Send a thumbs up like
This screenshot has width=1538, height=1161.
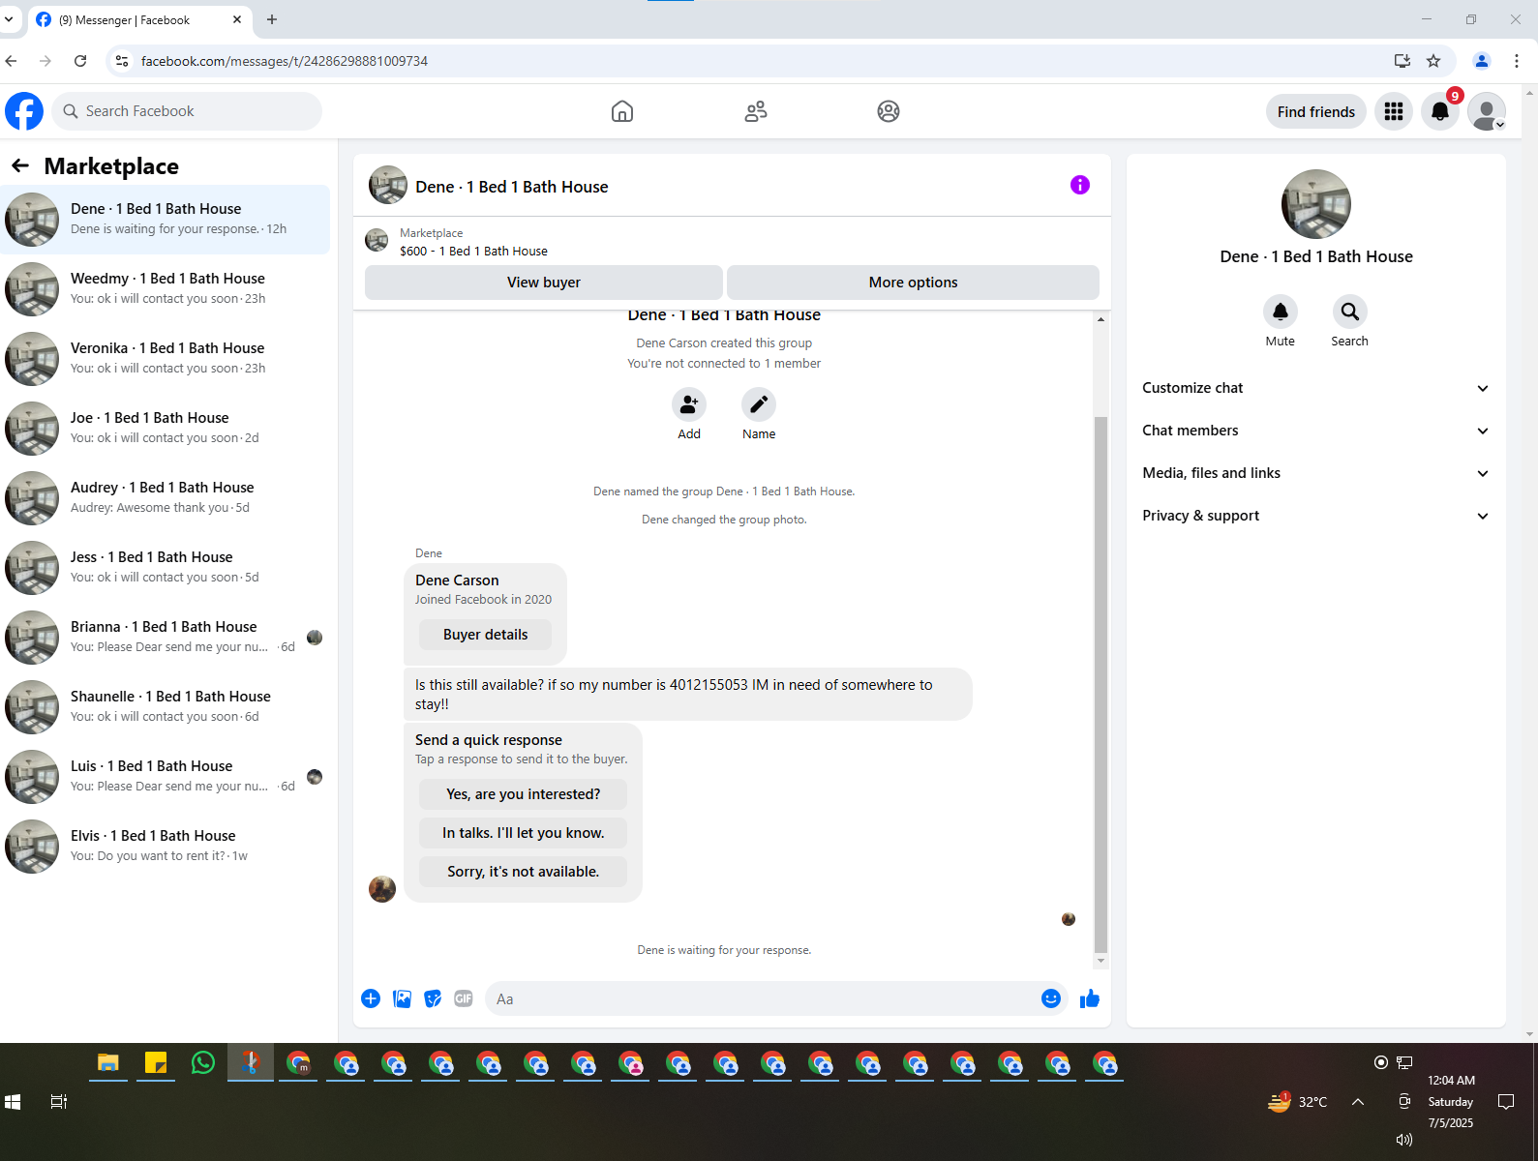1090,998
